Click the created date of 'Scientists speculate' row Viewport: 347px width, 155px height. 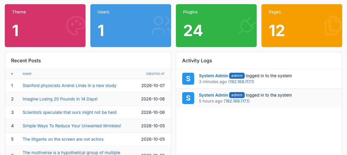153,112
